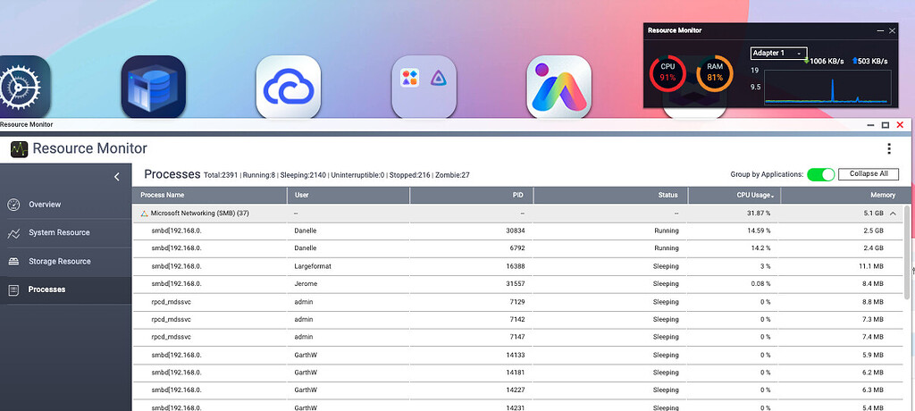The image size is (915, 411).
Task: Open System Resource in sidebar
Action: click(x=59, y=232)
